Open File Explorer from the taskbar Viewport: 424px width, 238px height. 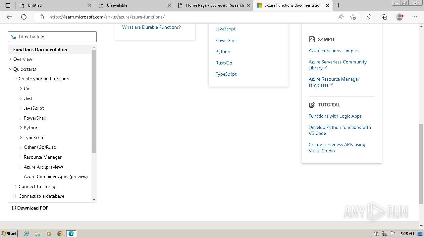[x=37, y=234]
